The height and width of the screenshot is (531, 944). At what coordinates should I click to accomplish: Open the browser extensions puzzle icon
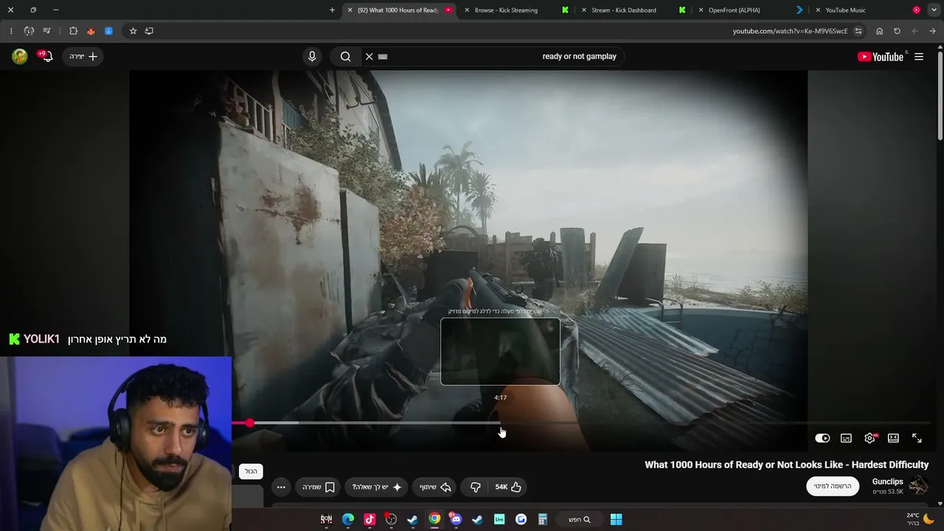(73, 31)
